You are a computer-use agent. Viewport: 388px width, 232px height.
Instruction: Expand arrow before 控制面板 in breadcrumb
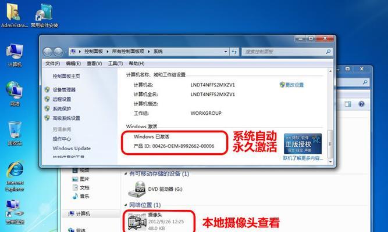coord(80,52)
